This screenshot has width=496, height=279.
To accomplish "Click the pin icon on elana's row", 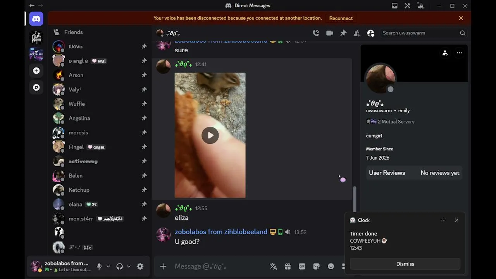I will click(144, 204).
